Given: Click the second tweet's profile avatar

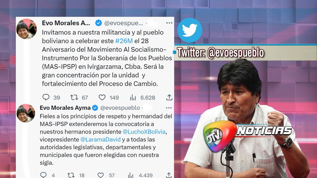Looking at the screenshot, I should (x=26, y=113).
